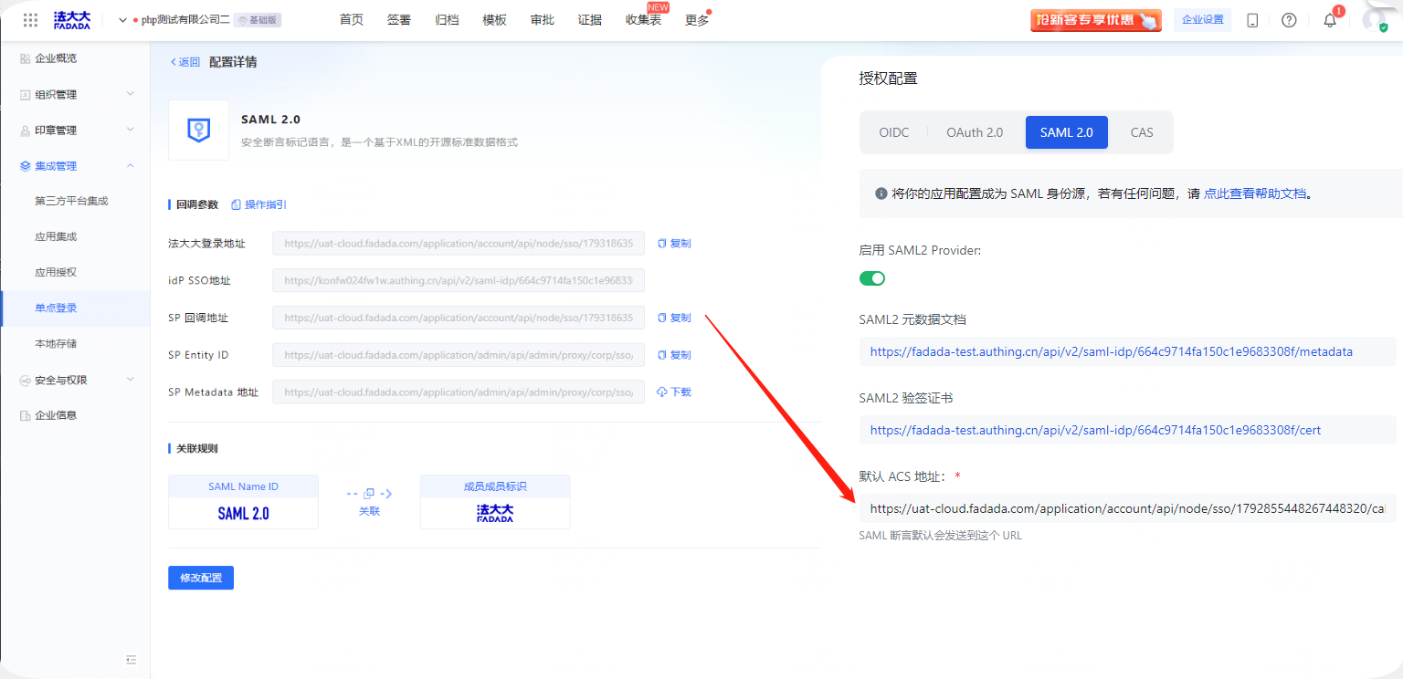This screenshot has width=1403, height=679.
Task: Expand the company switcher chevron beside php测试有限公司二
Action: pyautogui.click(x=122, y=20)
